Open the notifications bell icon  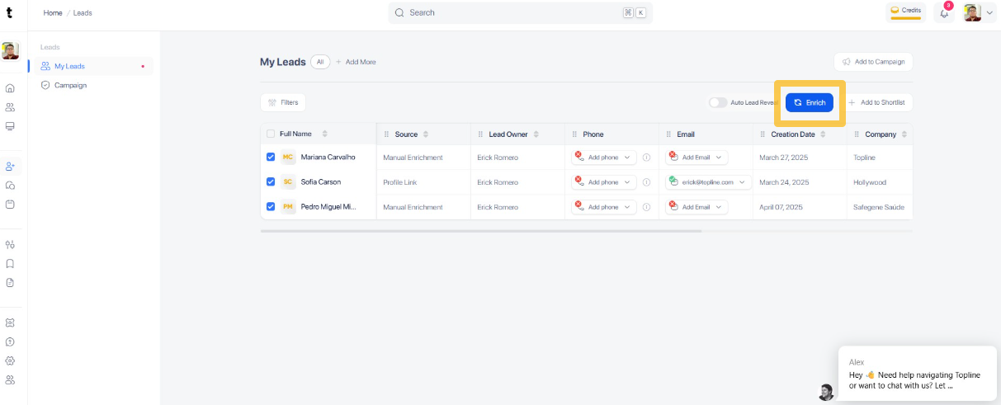click(x=944, y=12)
